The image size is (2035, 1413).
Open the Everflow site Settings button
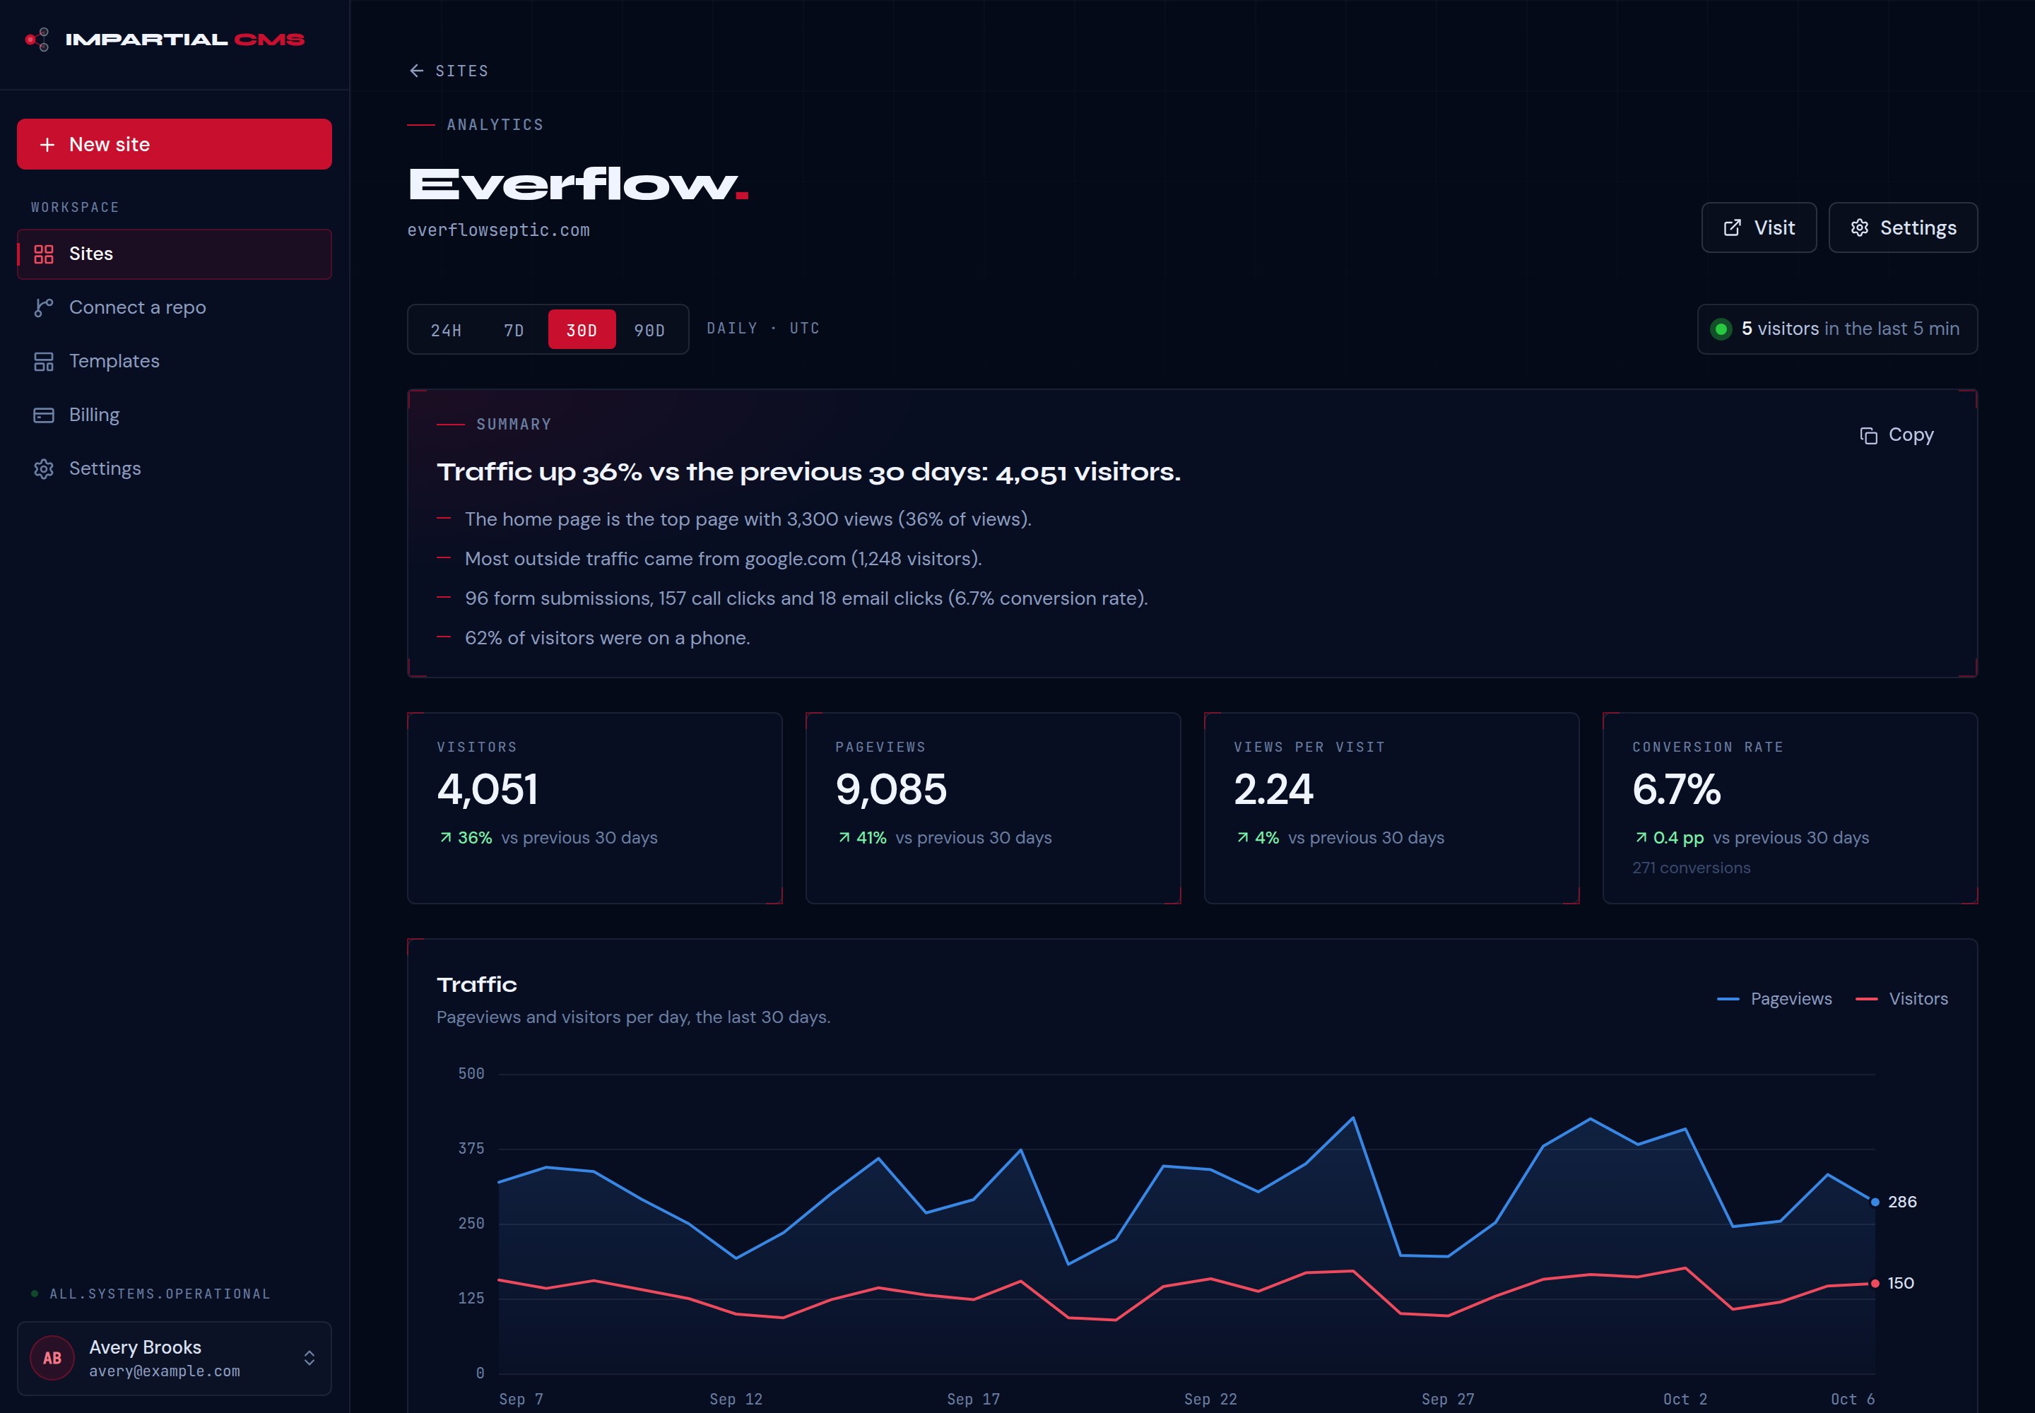click(x=1903, y=227)
